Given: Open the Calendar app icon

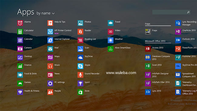Looking at the screenshot, I should pos(20,40).
